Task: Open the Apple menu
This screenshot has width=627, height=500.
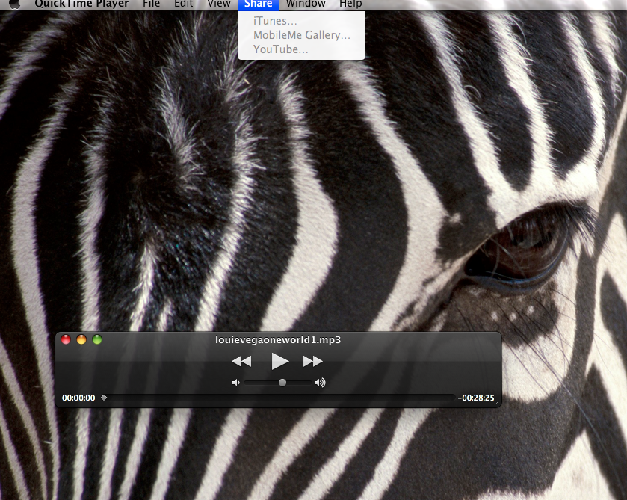Action: (15, 4)
